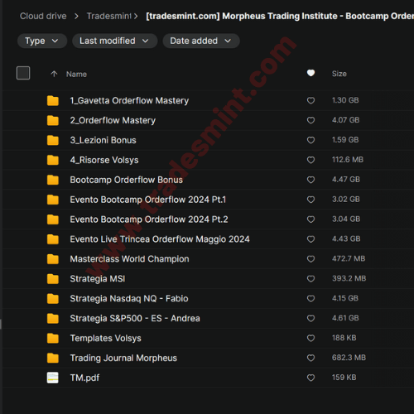Click folder icon of Templates Volsys
The image size is (414, 414).
pyautogui.click(x=53, y=338)
